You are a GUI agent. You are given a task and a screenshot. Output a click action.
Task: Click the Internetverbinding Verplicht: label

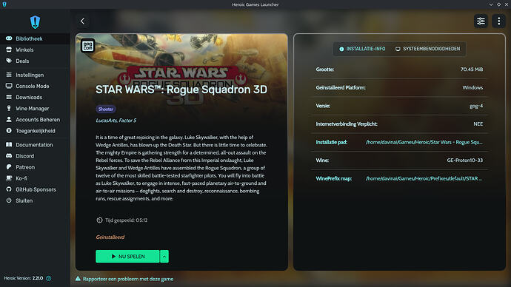(x=347, y=124)
